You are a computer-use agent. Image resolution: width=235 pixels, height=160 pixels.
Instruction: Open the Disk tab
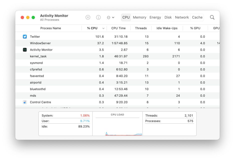[168, 17]
